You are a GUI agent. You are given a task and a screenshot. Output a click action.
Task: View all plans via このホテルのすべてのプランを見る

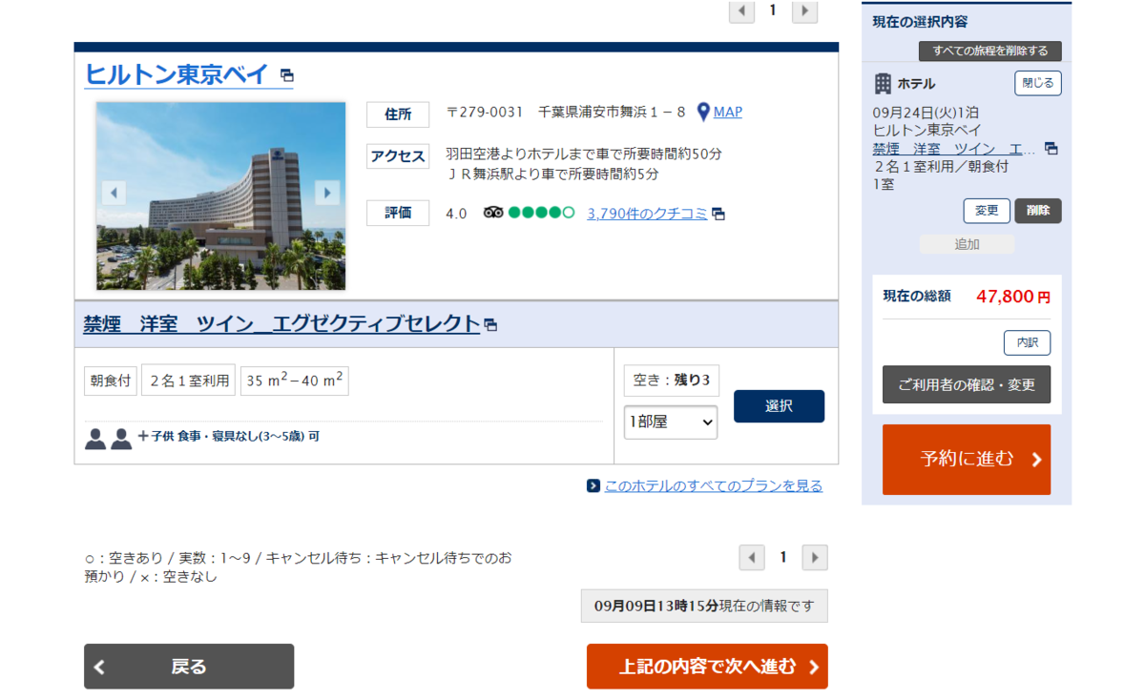(713, 486)
